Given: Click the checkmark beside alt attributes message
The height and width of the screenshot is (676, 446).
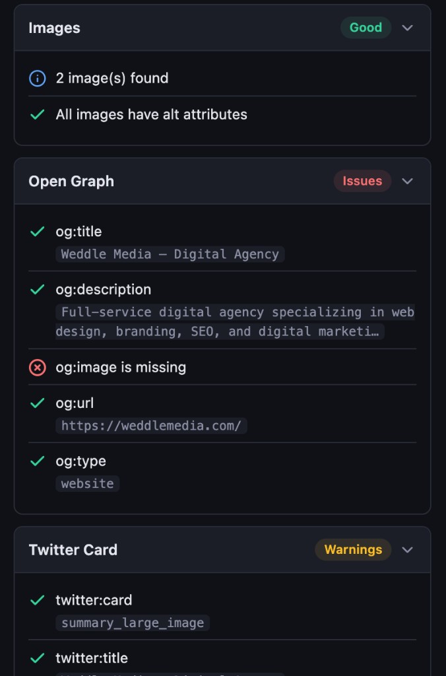Looking at the screenshot, I should [x=38, y=114].
